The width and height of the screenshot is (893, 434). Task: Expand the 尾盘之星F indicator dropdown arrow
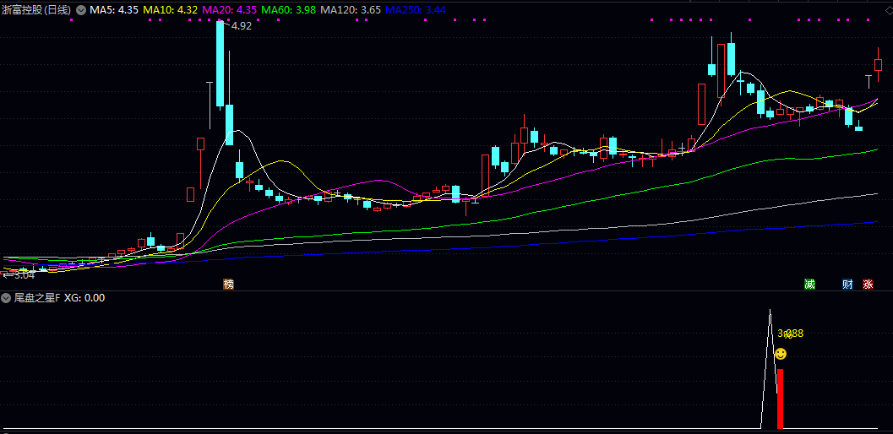click(7, 298)
